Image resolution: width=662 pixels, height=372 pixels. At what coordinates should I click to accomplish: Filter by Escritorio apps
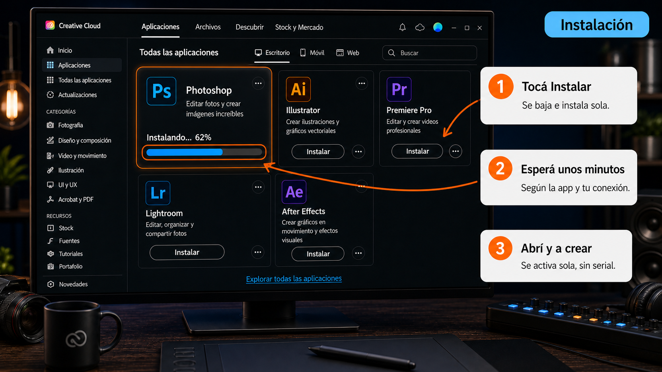272,53
